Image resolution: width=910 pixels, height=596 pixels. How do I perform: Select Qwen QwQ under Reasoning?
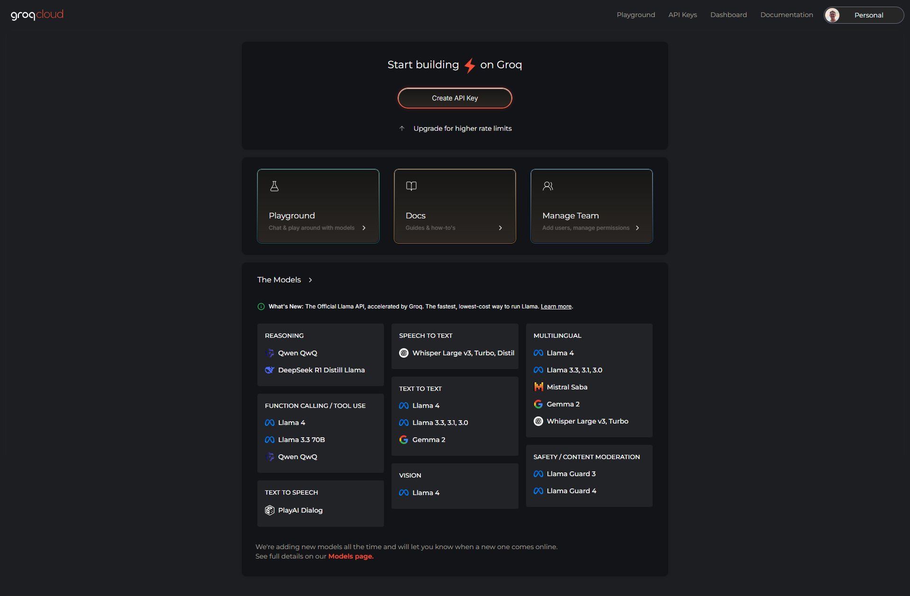pyautogui.click(x=298, y=353)
